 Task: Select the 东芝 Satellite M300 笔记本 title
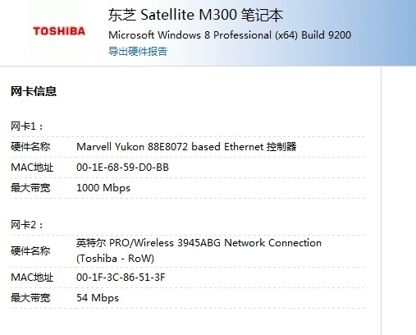click(x=195, y=15)
